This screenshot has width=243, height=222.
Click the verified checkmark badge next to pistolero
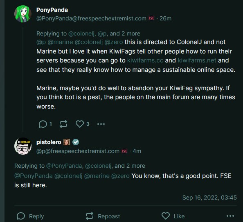pyautogui.click(x=76, y=142)
